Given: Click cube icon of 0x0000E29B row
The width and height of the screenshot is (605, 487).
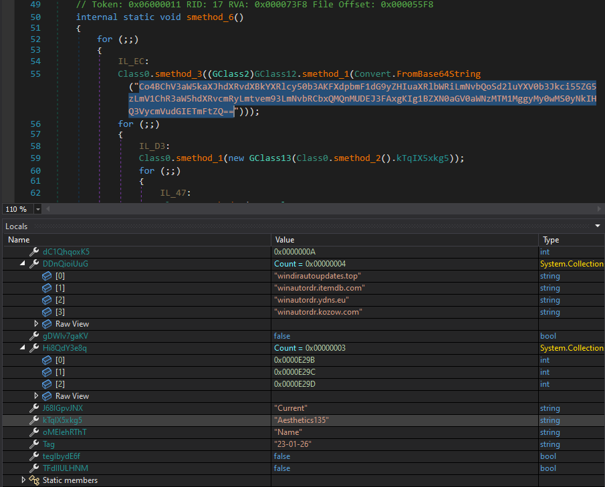Looking at the screenshot, I should [47, 360].
